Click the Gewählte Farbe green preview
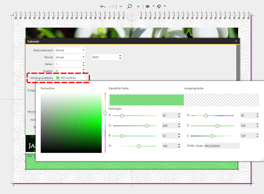 146,100
